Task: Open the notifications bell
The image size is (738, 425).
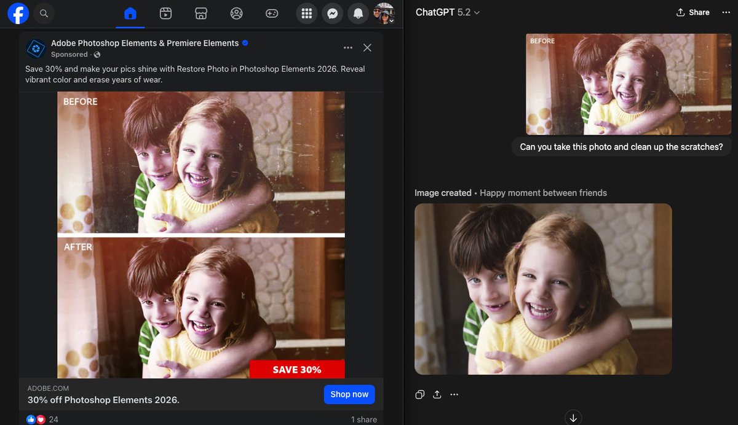Action: click(359, 14)
